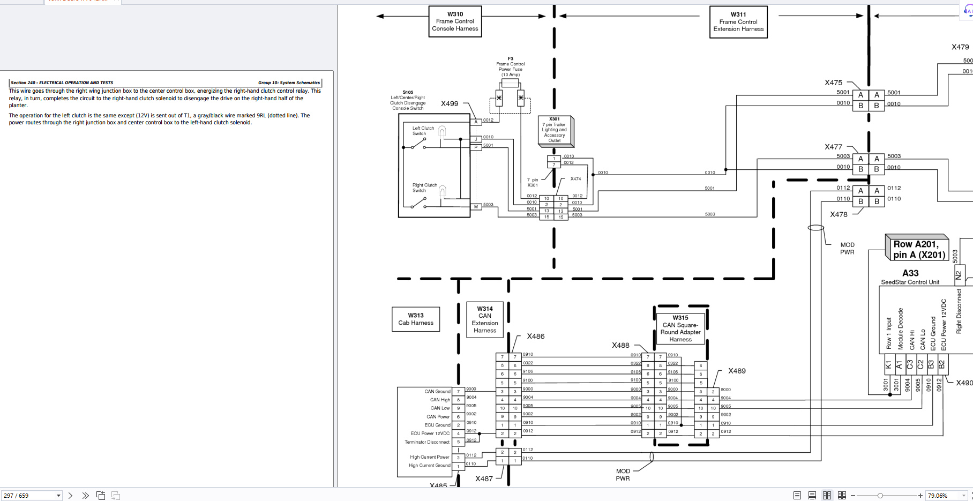The width and height of the screenshot is (973, 501).
Task: Click the F3 Frame Control Power Fuse label
Action: click(x=511, y=67)
